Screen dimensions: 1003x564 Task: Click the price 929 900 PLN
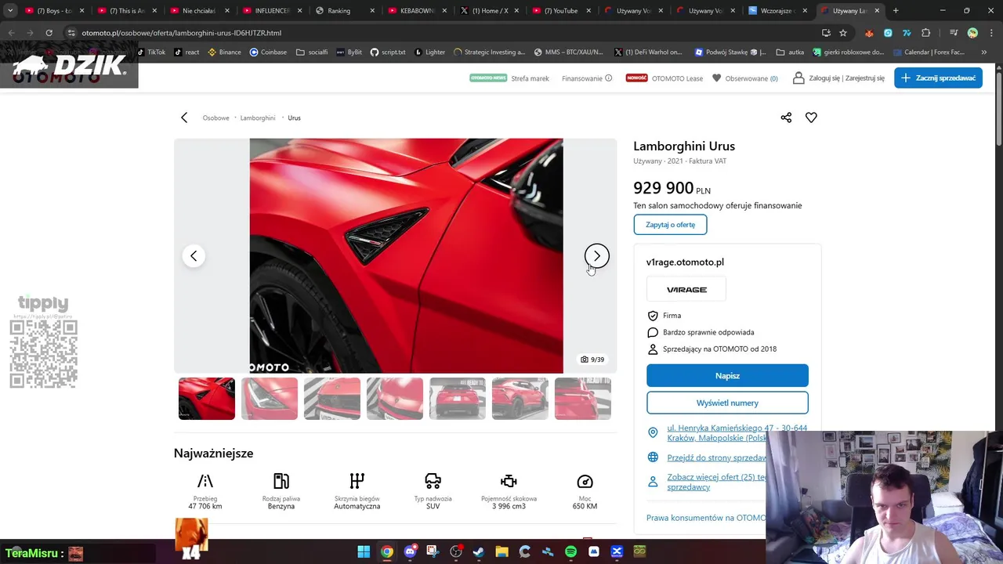coord(672,188)
